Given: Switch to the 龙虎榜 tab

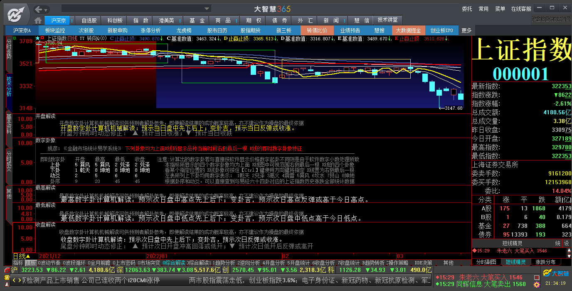Looking at the screenshot, I should click(x=184, y=30).
